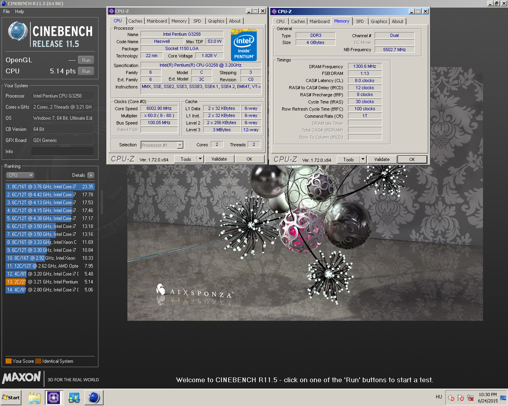Image resolution: width=508 pixels, height=406 pixels.
Task: Open Graphics tab in left CPU-Z window
Action: pyautogui.click(x=216, y=21)
